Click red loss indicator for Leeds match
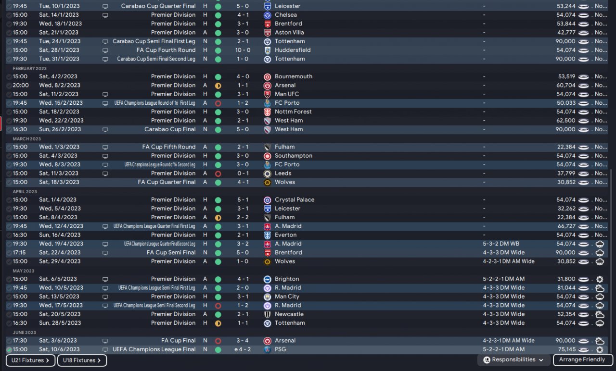This screenshot has height=371, width=616. [218, 173]
